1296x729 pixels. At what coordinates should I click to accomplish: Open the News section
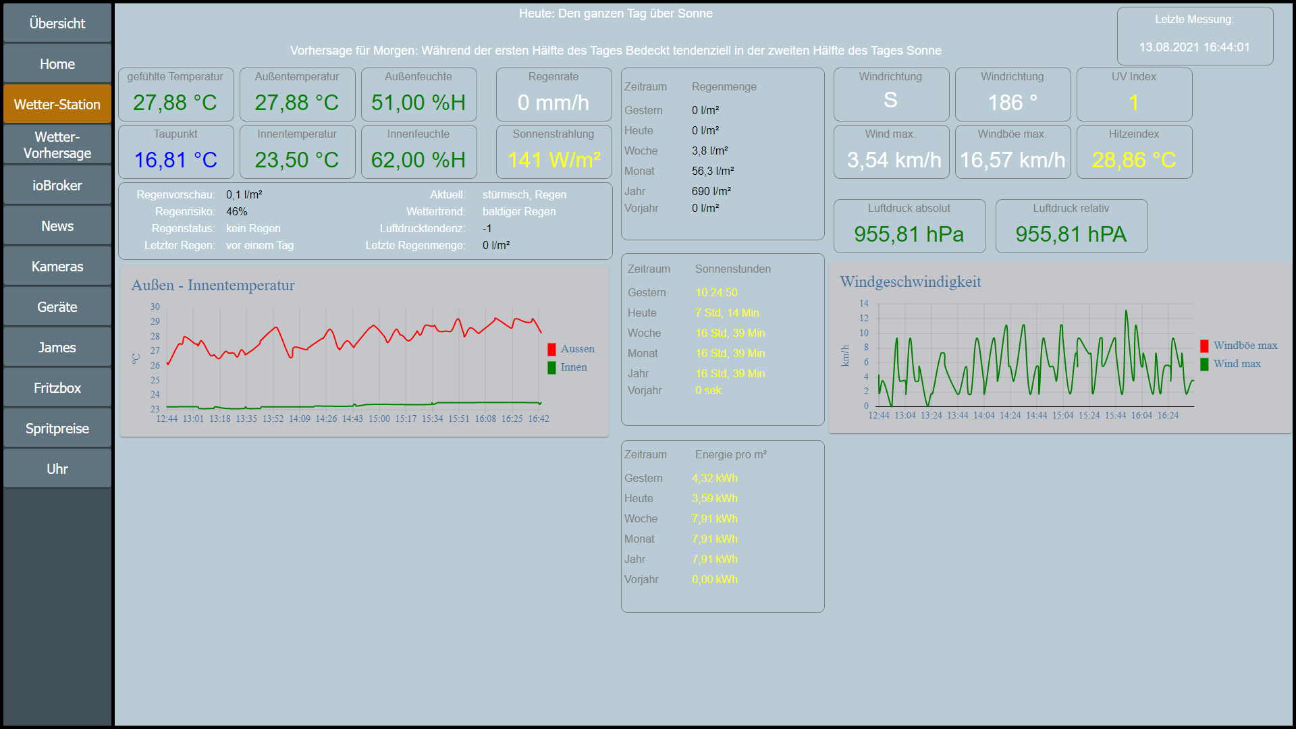pyautogui.click(x=57, y=226)
